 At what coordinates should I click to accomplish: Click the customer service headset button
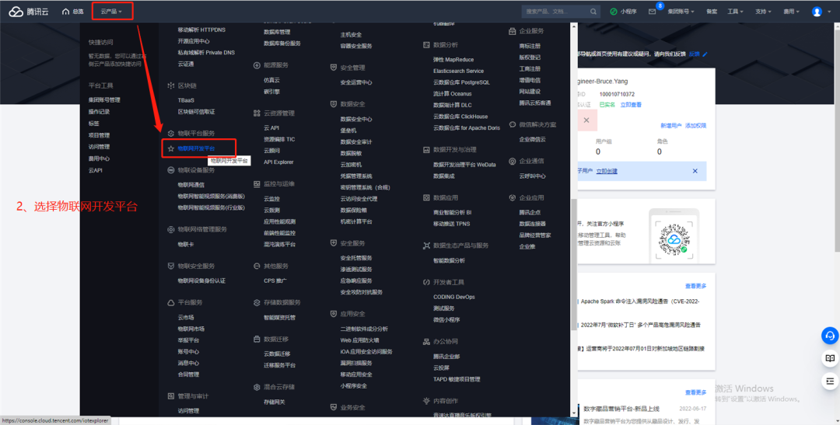830,336
